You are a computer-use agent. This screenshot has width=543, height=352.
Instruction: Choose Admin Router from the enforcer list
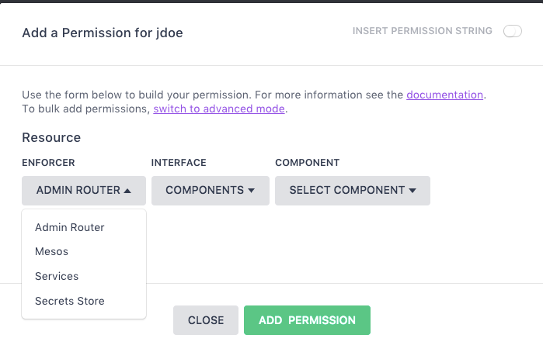70,227
